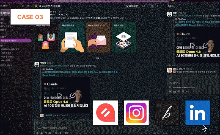The height and width of the screenshot is (135, 220).
Task: Open 초안 및 전송함 in sidebar
Action: (x=5, y=26)
